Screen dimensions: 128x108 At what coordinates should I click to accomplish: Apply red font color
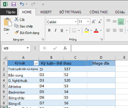coord(96,30)
